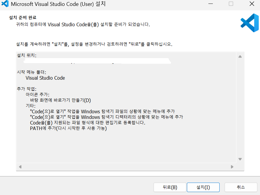Viewport: 260px width, 195px height.
Task: Click the '기타:' line
Action: coord(31,106)
